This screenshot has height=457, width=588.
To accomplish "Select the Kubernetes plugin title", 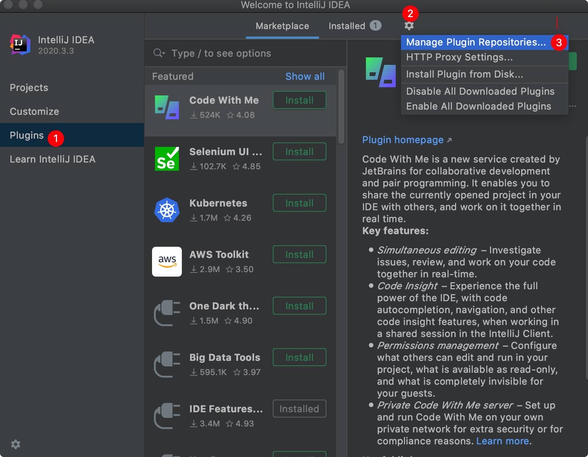I will pos(218,203).
